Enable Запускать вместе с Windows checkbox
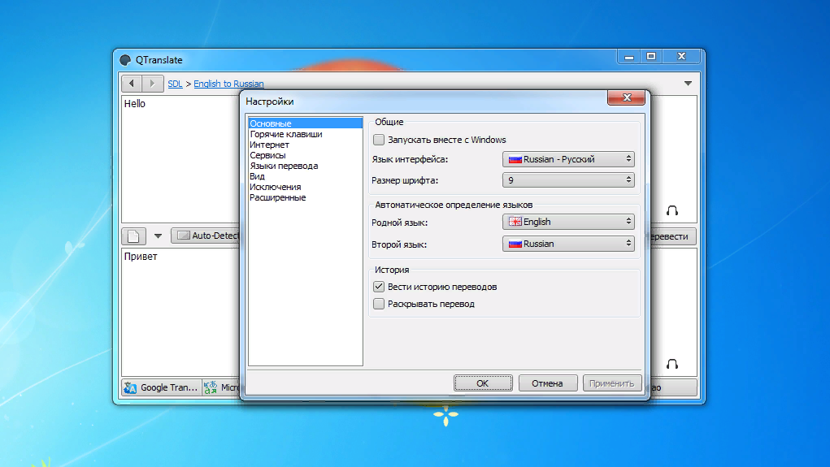The height and width of the screenshot is (467, 830). 379,140
